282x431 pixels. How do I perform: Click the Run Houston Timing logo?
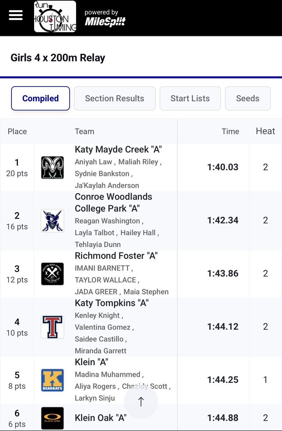(55, 17)
